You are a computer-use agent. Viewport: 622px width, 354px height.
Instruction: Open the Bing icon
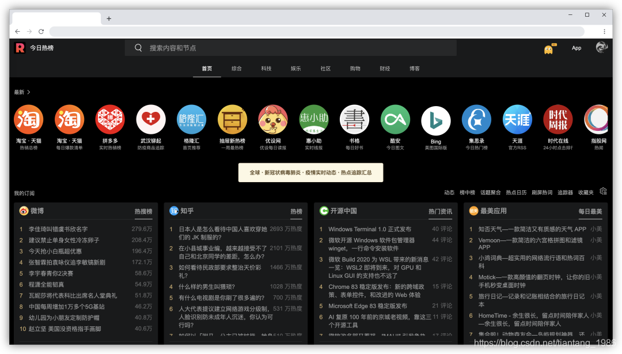coord(436,120)
